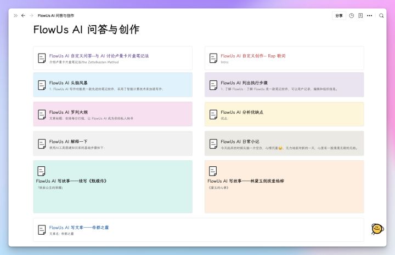Click page icon of 林黛玉倒拔垂杨柳 card

pos(213,171)
